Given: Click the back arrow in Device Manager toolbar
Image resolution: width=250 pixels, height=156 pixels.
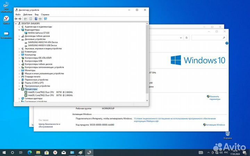Looking at the screenshot, I should coord(16,19).
